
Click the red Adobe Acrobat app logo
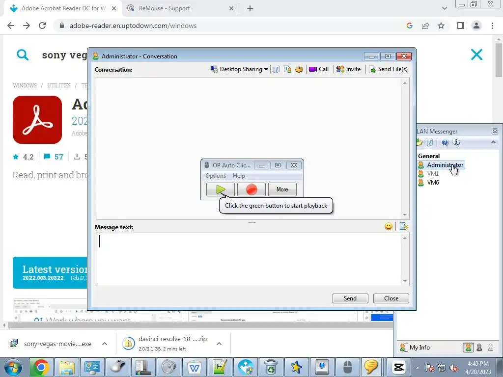(37, 120)
